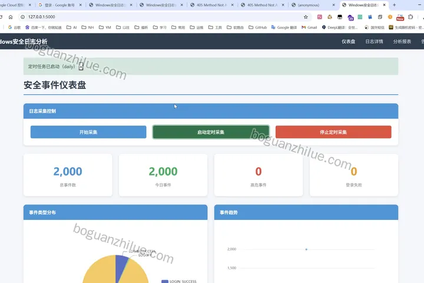Click the 今日事件 stat card

[x=163, y=175]
